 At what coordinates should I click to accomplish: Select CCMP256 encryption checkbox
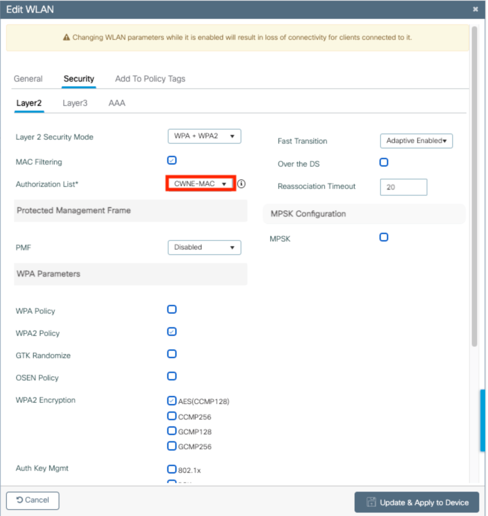[172, 416]
